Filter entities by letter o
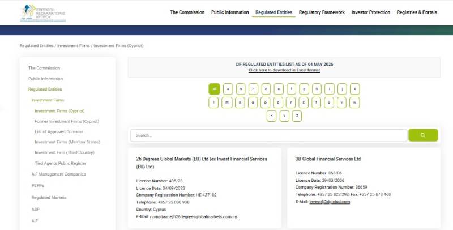Screen dimensions: 453x230 tap(253, 103)
